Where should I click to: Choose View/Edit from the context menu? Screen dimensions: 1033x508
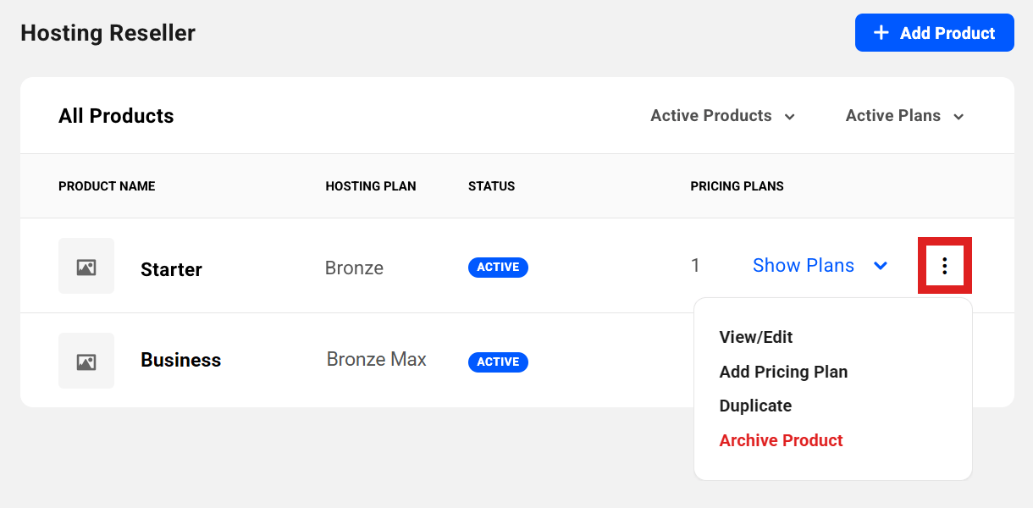(756, 337)
